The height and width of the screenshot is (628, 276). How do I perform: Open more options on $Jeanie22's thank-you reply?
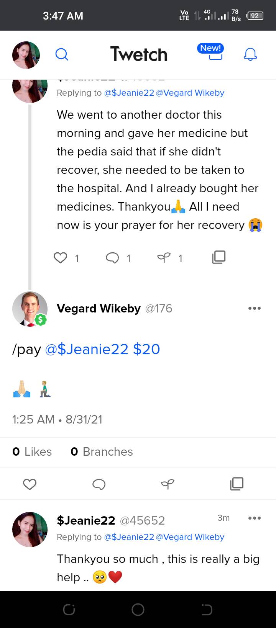pyautogui.click(x=254, y=518)
